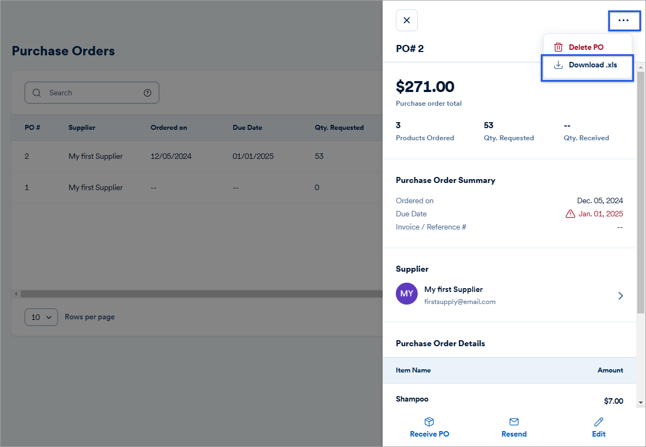Click the search magnifier icon
The width and height of the screenshot is (646, 447).
tap(36, 93)
